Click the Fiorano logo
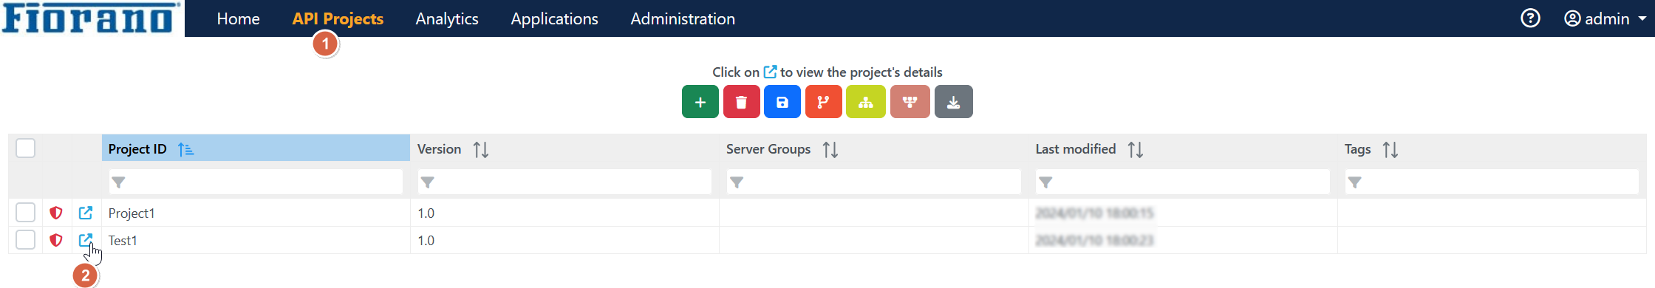 [x=91, y=18]
